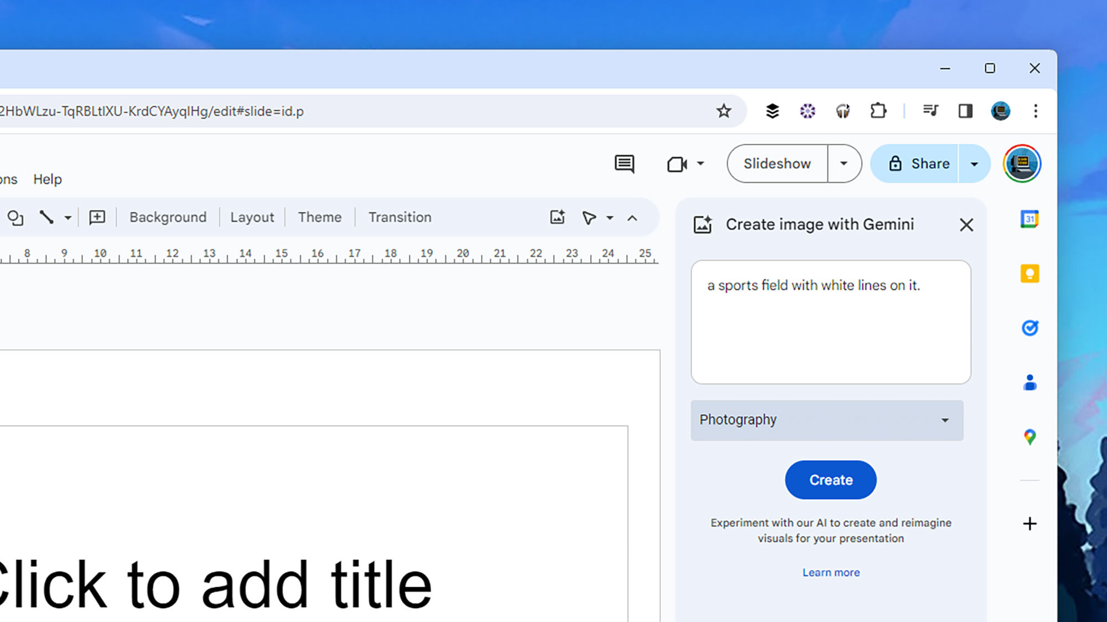
Task: Toggle the browser side panel button
Action: coord(965,111)
